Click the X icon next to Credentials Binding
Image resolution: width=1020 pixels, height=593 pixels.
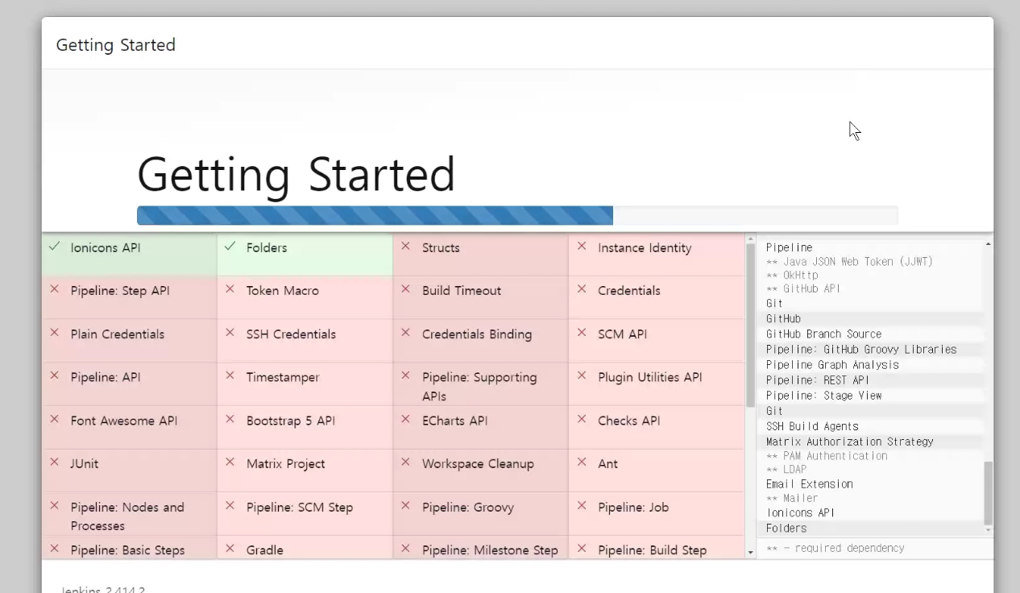[405, 333]
